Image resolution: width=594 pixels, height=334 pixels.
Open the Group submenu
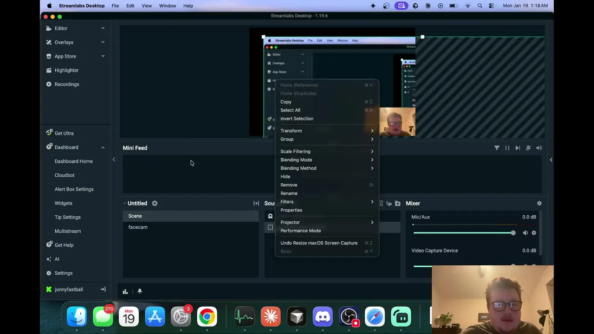coord(327,139)
